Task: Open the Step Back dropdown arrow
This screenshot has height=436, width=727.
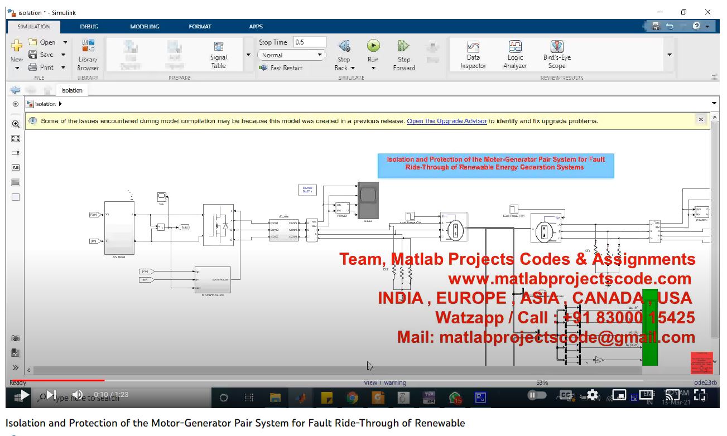Action: point(353,68)
